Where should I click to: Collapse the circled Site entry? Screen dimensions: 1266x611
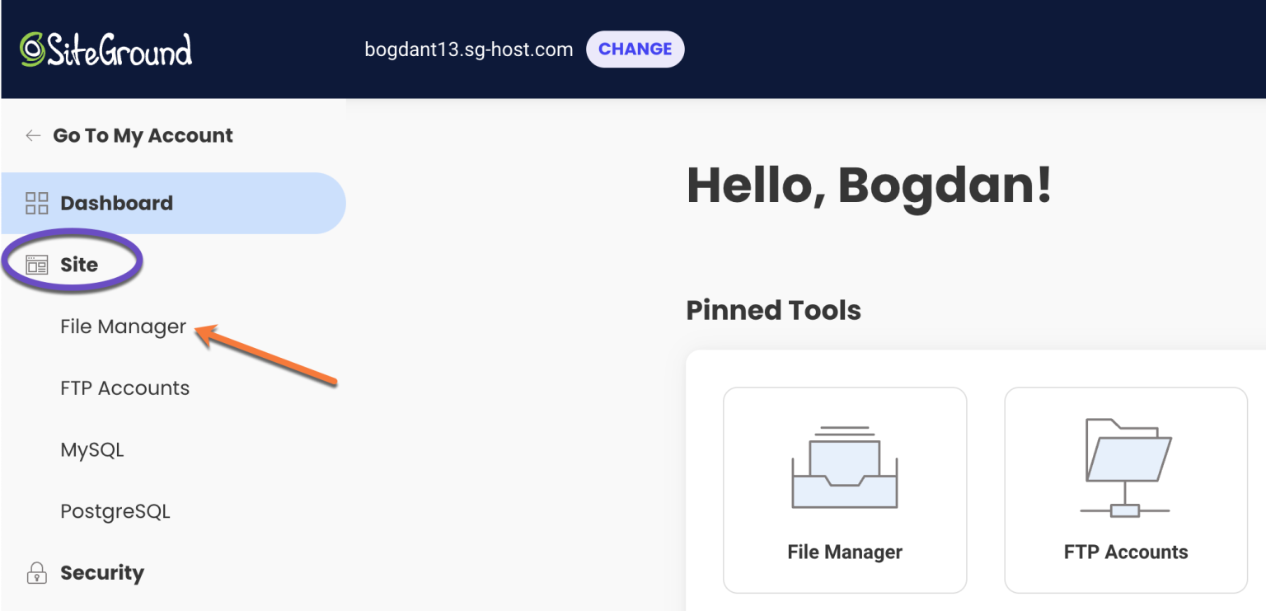click(78, 264)
